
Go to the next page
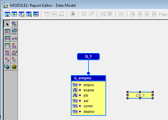tap(147, 14)
